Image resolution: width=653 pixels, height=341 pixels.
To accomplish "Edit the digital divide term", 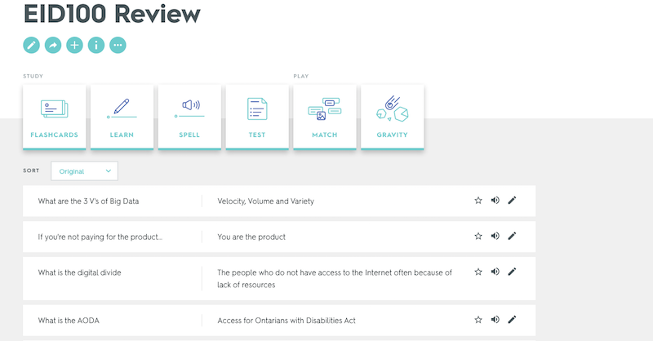I will coord(513,272).
